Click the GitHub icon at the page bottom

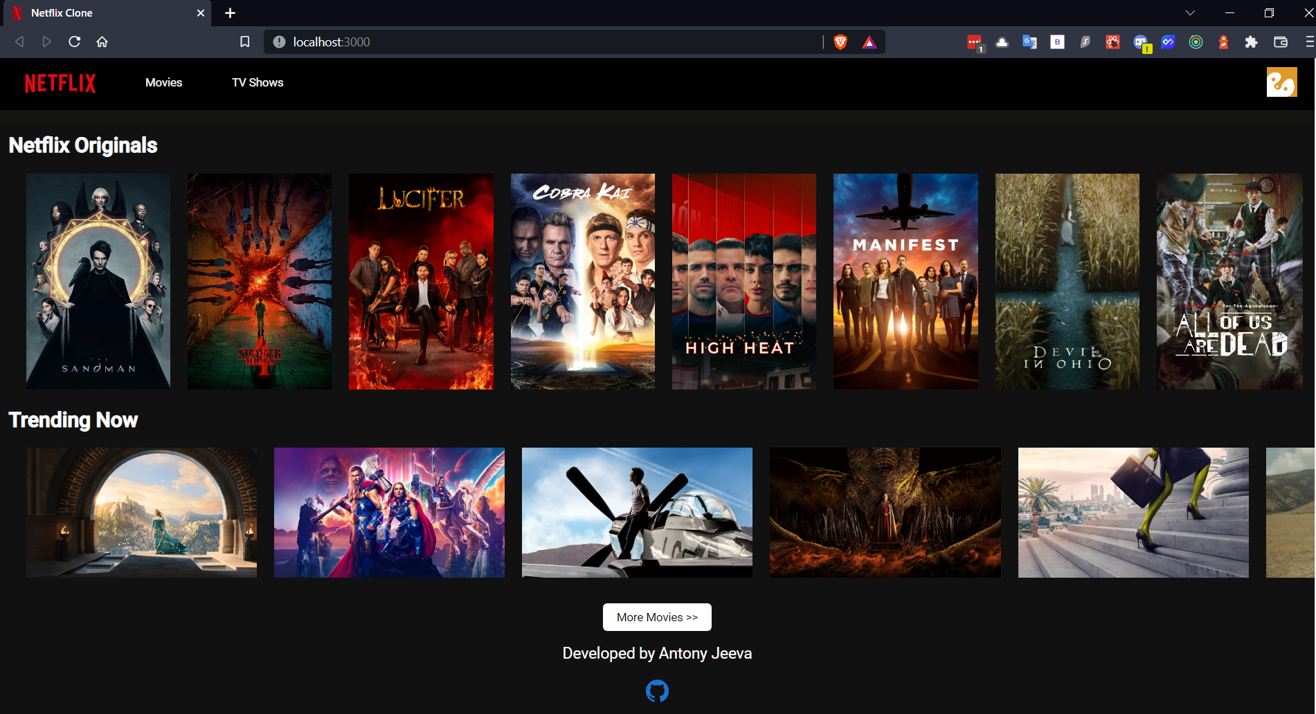pyautogui.click(x=657, y=690)
